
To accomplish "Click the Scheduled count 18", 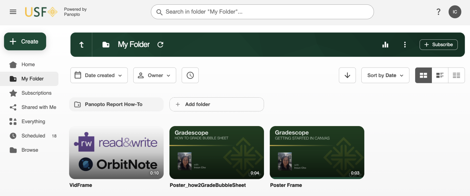I will [x=54, y=136].
